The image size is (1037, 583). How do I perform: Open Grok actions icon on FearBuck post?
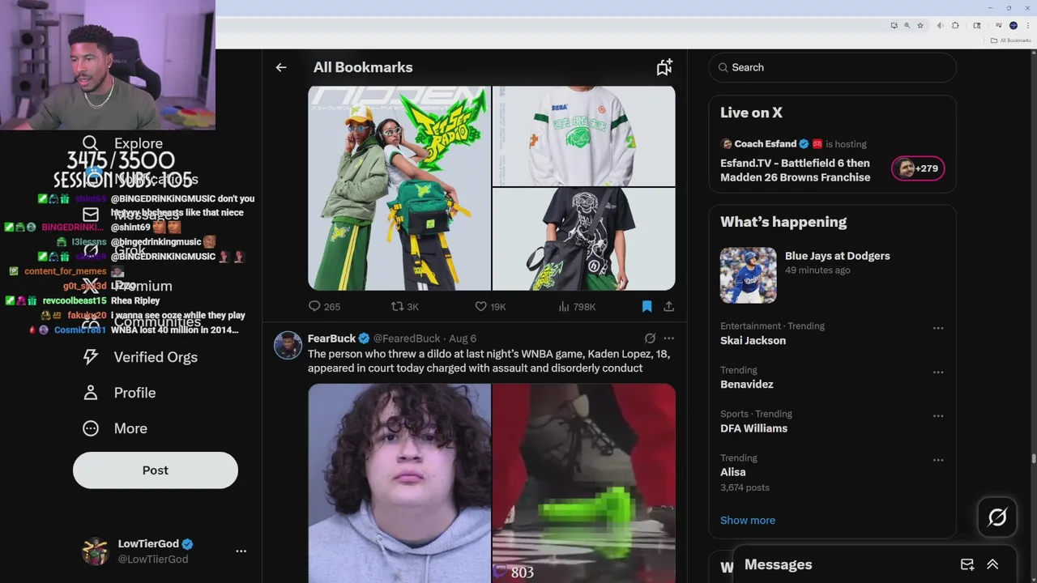(650, 338)
